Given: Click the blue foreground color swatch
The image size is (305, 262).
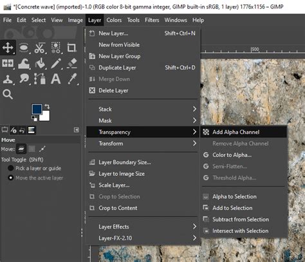Looking at the screenshot, I should (x=37, y=109).
